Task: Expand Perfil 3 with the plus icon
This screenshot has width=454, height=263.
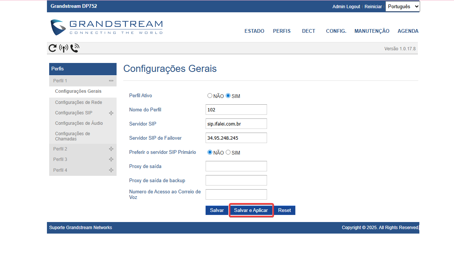Action: coord(111,159)
